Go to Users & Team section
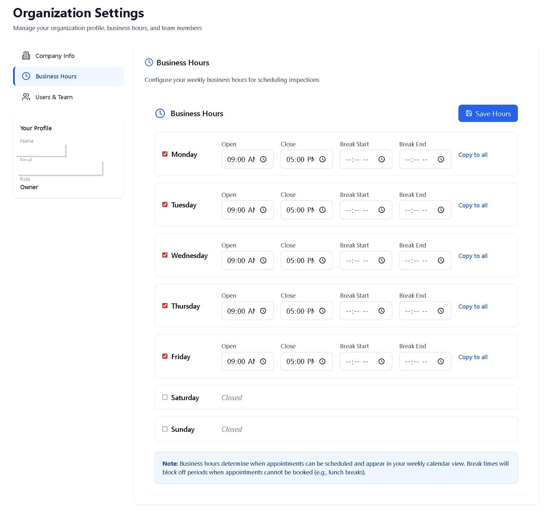The image size is (556, 523). pos(68,97)
